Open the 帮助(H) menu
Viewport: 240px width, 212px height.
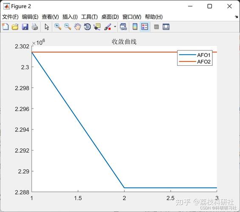154,17
